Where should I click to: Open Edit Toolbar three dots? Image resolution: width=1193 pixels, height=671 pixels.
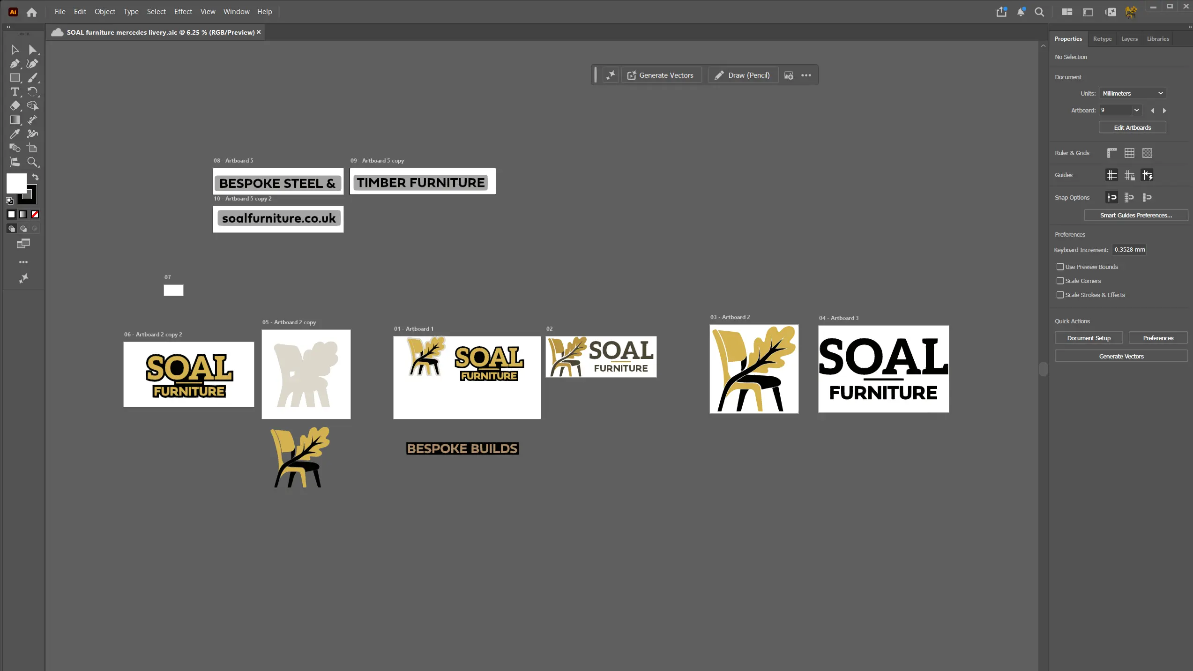[23, 262]
